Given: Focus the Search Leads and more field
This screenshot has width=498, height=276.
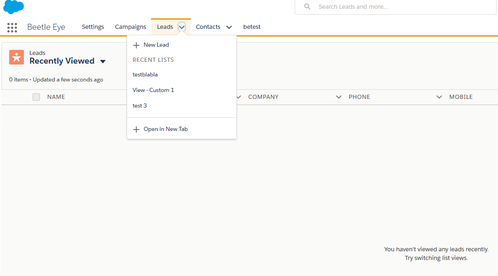Looking at the screenshot, I should [x=395, y=7].
